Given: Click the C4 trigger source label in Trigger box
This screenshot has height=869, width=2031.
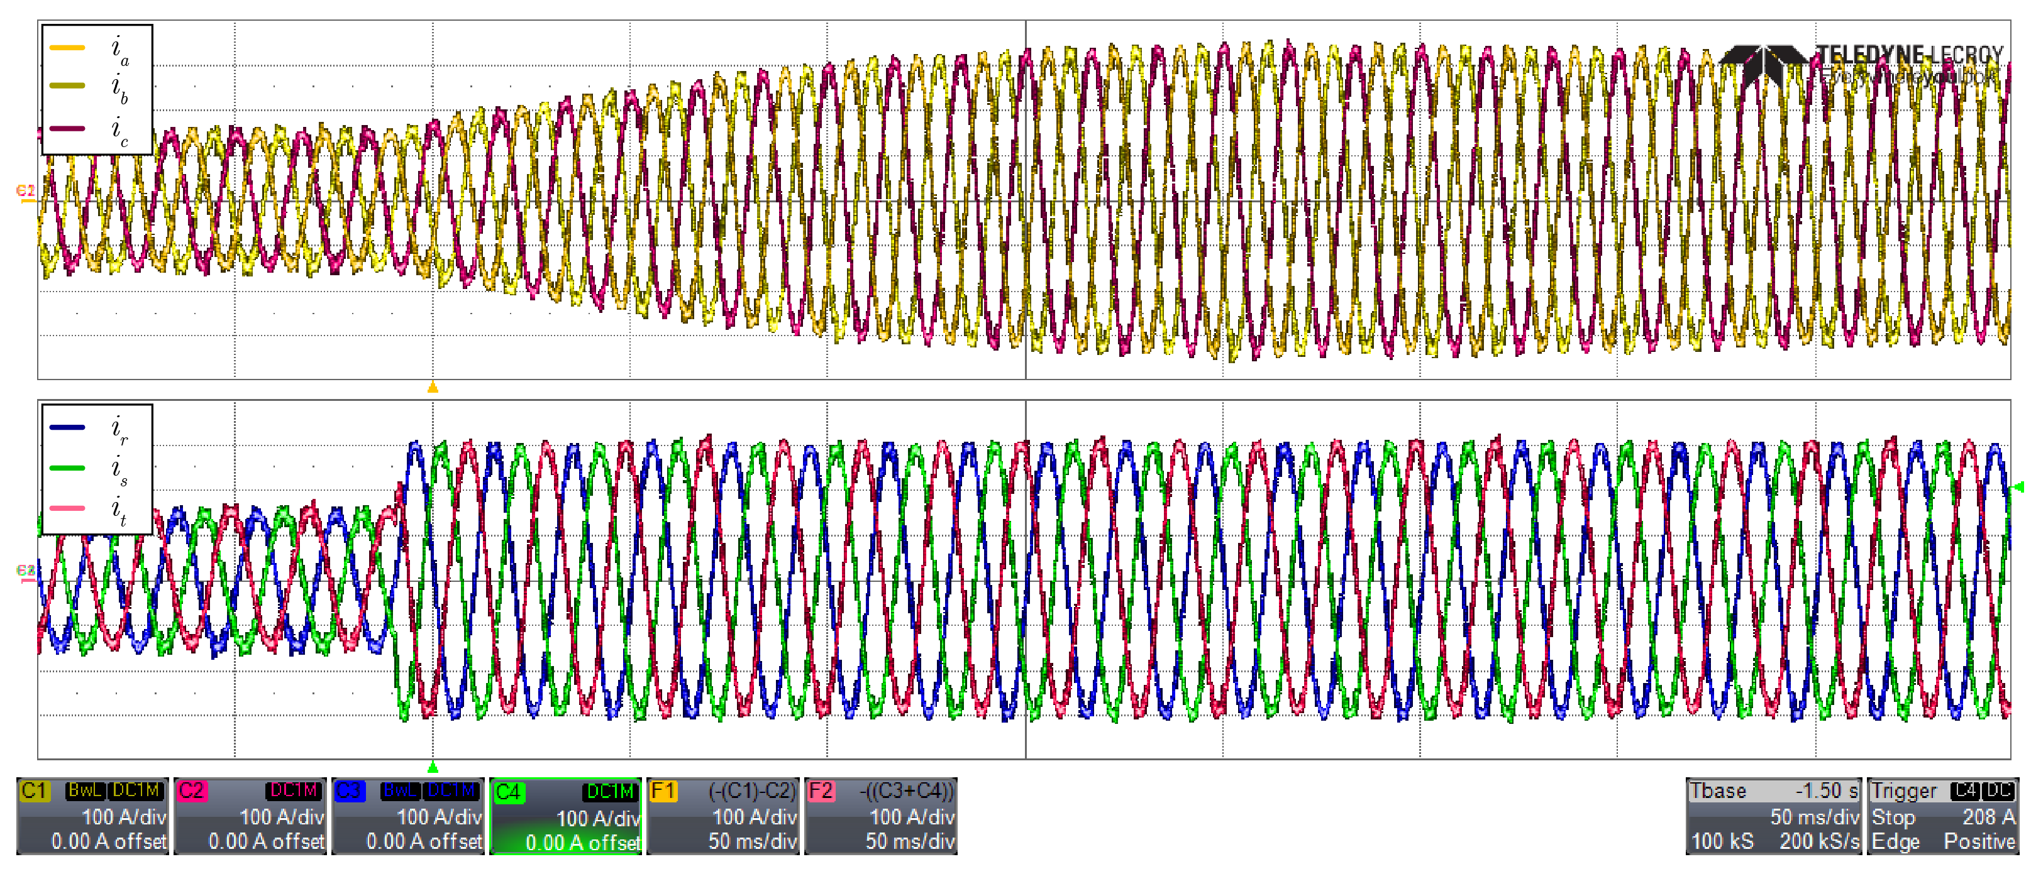Looking at the screenshot, I should 1966,790.
